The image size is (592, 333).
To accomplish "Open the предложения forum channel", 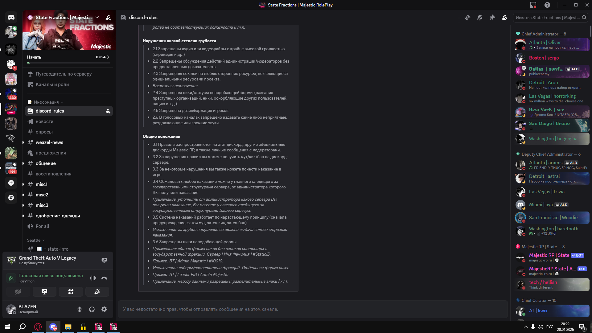I will [68, 153].
